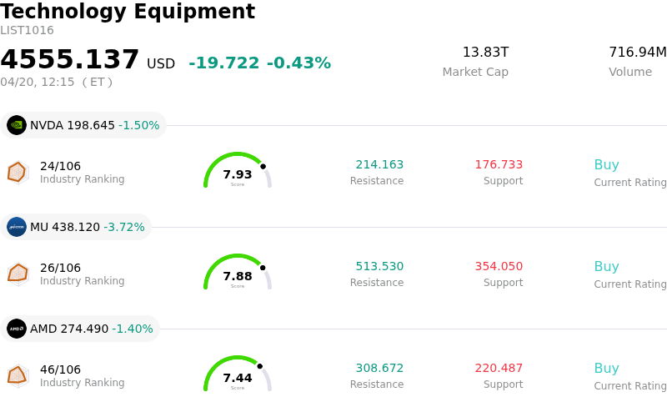Click the Micron MU logo icon
Viewport: 667px width, 407px height.
[x=17, y=227]
